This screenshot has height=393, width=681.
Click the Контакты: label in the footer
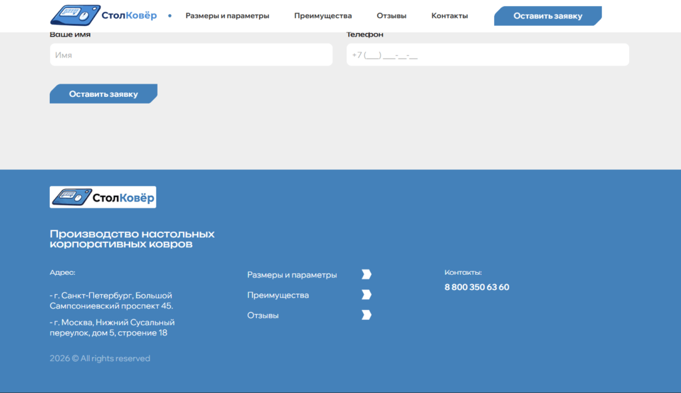click(x=463, y=272)
